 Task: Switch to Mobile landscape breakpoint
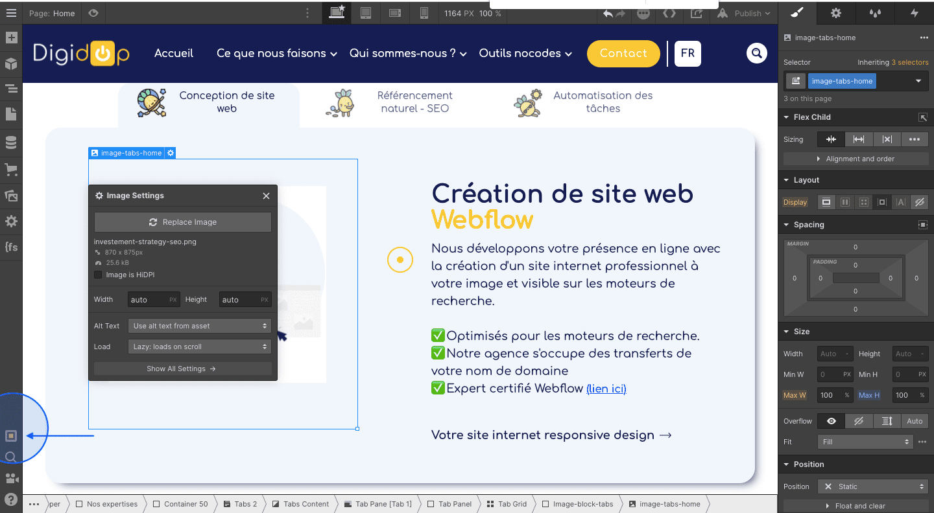pyautogui.click(x=394, y=13)
